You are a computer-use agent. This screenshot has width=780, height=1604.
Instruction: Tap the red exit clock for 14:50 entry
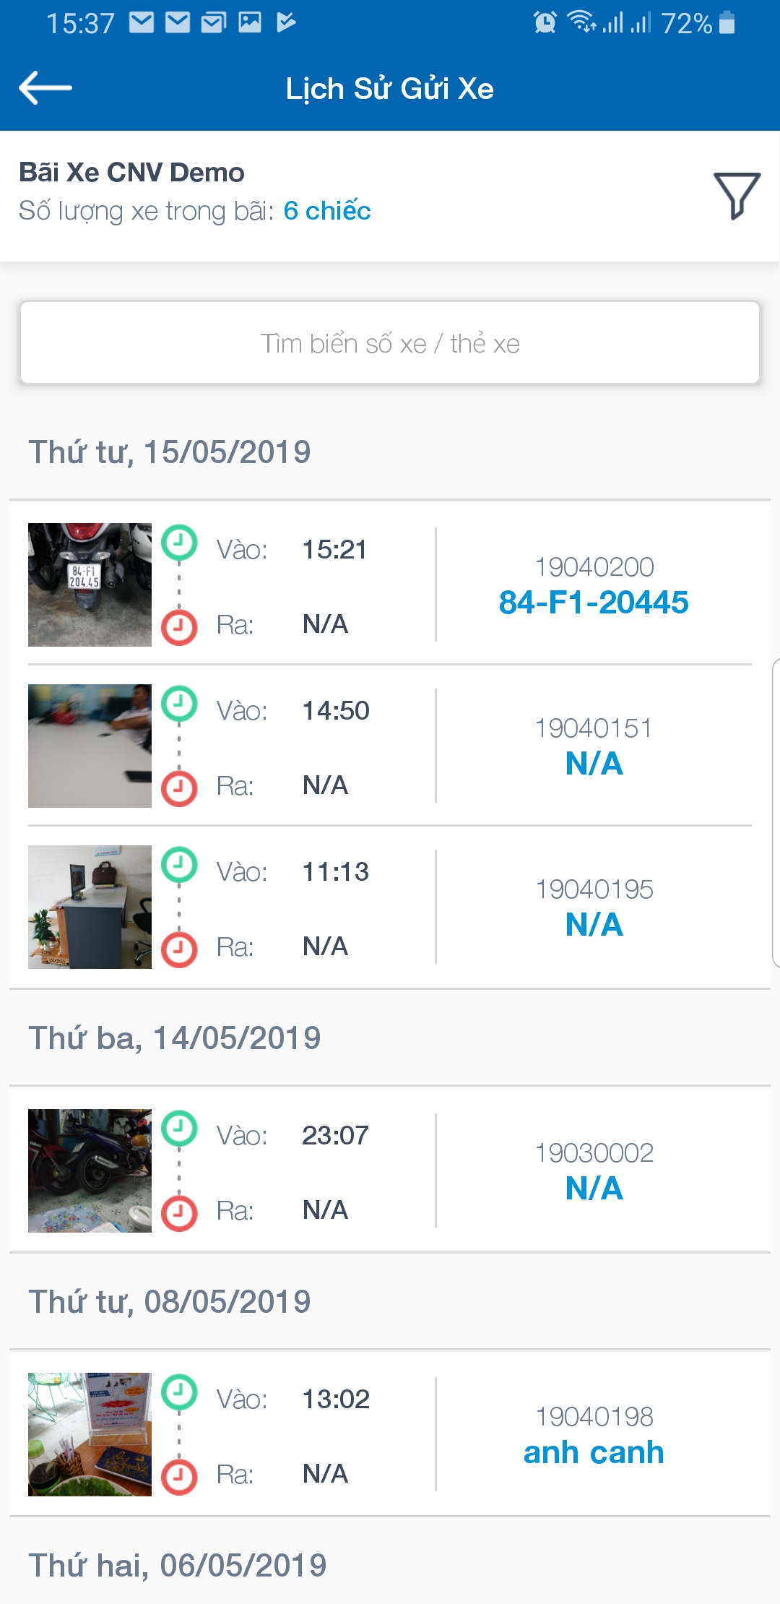point(179,788)
